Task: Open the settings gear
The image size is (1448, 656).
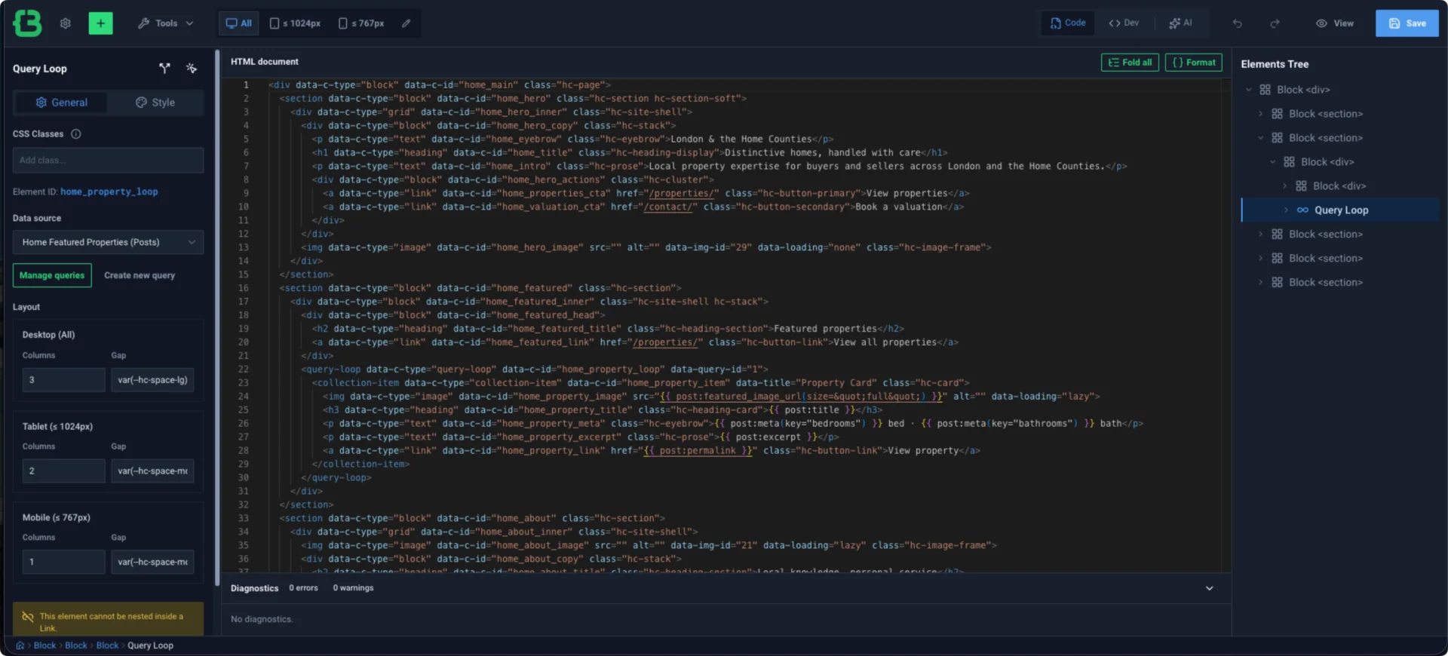Action: [66, 23]
